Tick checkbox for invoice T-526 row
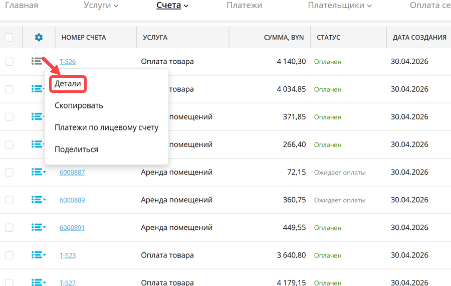 point(9,61)
